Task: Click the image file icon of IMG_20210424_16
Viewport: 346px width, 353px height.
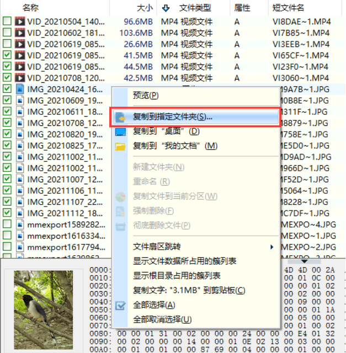Action: 20,89
